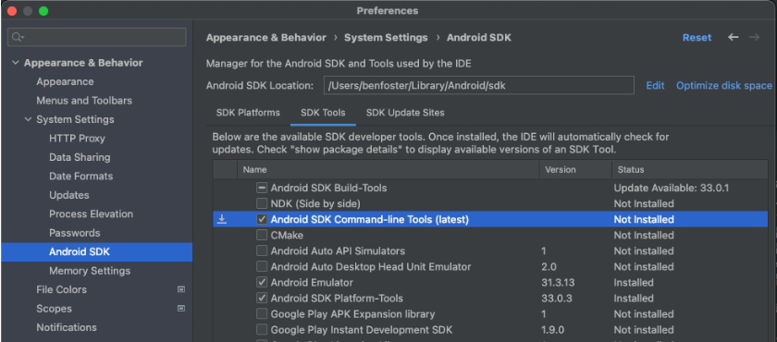Screen dimensions: 777x342
Task: Collapse the System Settings tree node
Action: click(29, 119)
